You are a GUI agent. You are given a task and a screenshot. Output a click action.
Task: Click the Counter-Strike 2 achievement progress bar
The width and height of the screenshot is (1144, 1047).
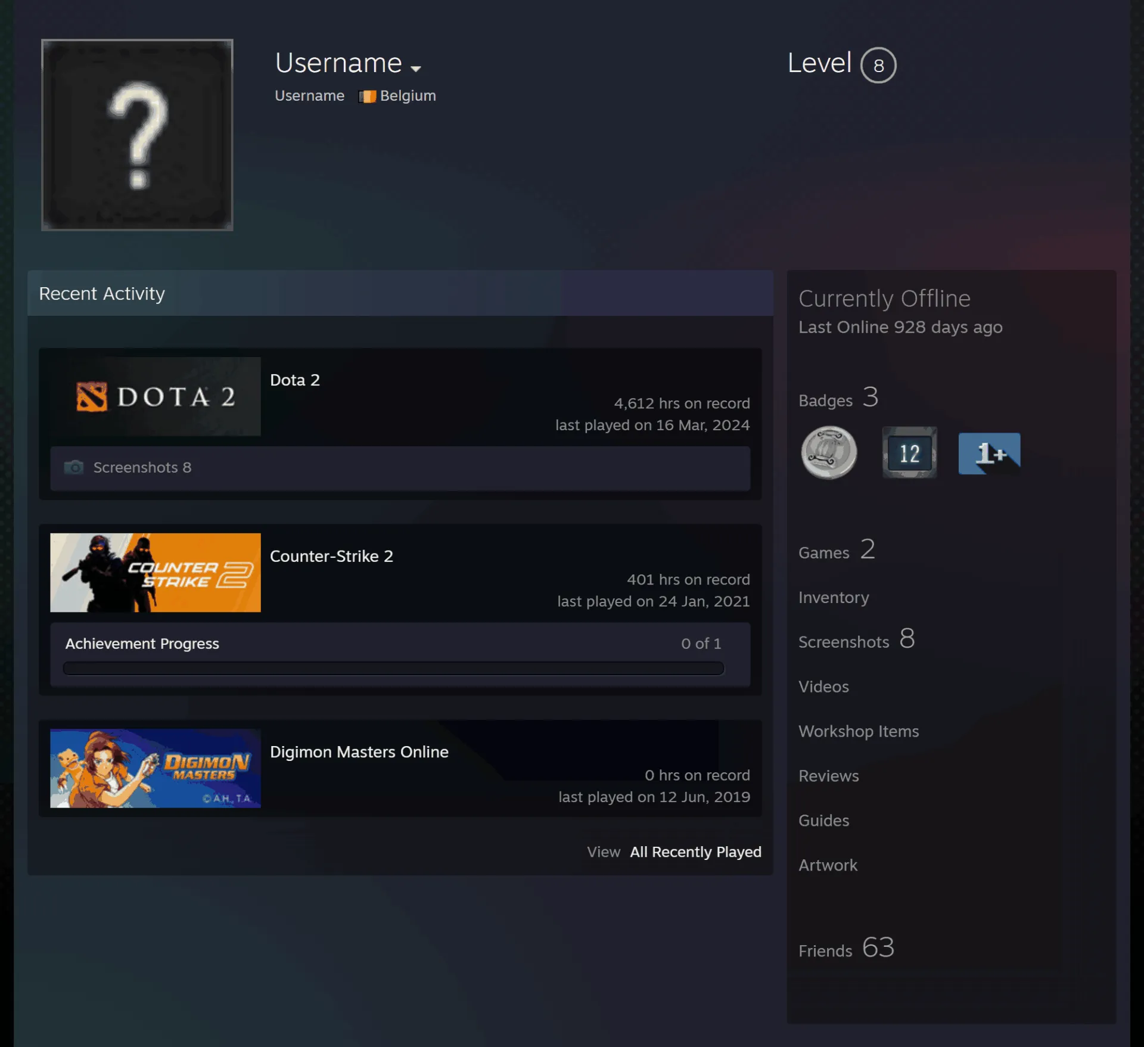[393, 669]
